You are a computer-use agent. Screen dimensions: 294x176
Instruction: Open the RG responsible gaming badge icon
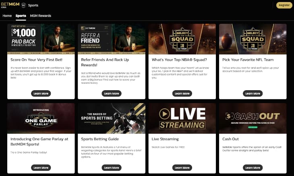click(x=23, y=5)
